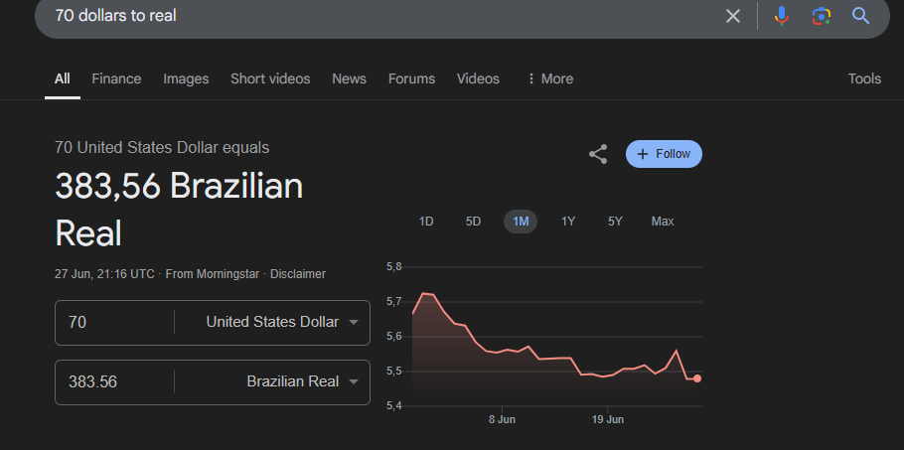Open the Tools search options
This screenshot has height=450, width=904.
click(864, 78)
